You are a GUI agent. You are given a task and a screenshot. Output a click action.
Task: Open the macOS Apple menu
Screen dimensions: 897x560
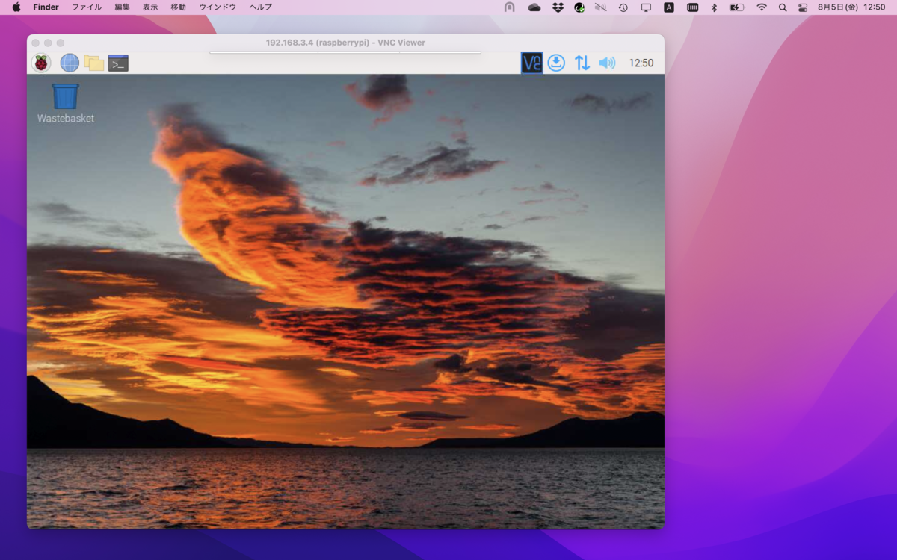tap(16, 7)
